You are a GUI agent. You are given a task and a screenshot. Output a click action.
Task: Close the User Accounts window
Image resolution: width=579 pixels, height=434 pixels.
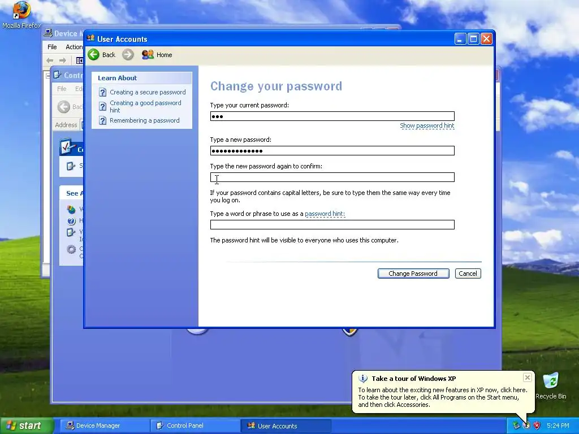tap(486, 39)
